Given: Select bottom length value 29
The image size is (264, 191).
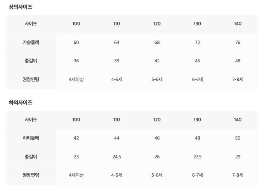Looking at the screenshot, I should [238, 157].
